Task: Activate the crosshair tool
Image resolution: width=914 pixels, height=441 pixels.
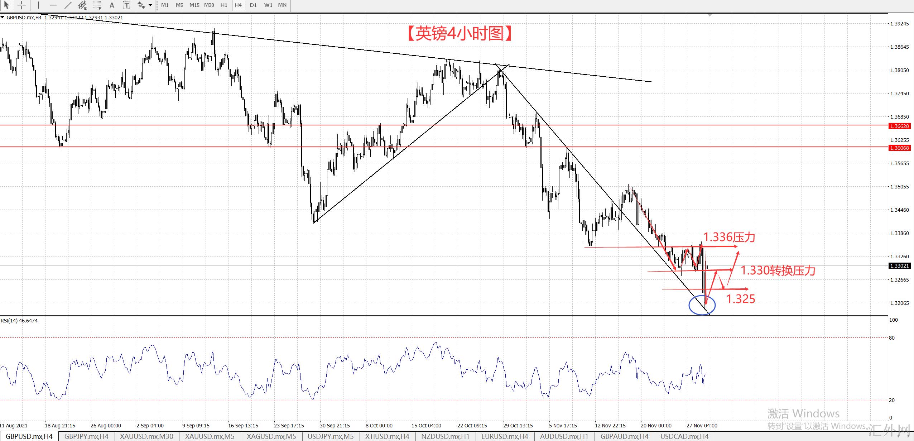Action: pyautogui.click(x=21, y=5)
